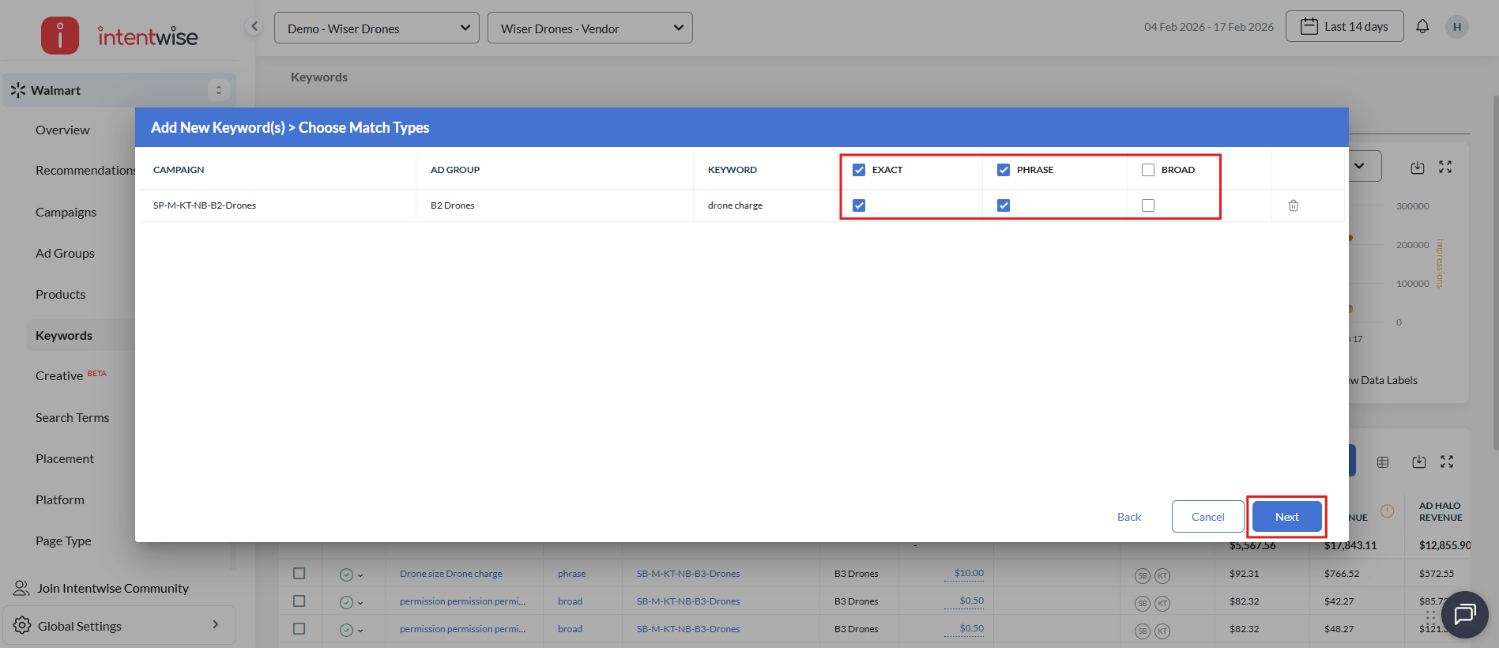
Task: Open the Walmart marketplace switcher
Action: tap(119, 90)
